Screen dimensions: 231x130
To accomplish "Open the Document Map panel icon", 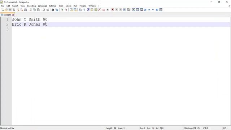I will pos(96,10).
